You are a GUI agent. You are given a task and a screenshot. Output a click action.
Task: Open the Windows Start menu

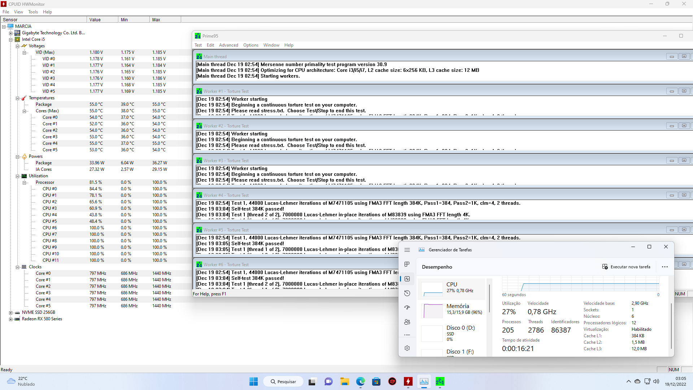click(x=254, y=381)
